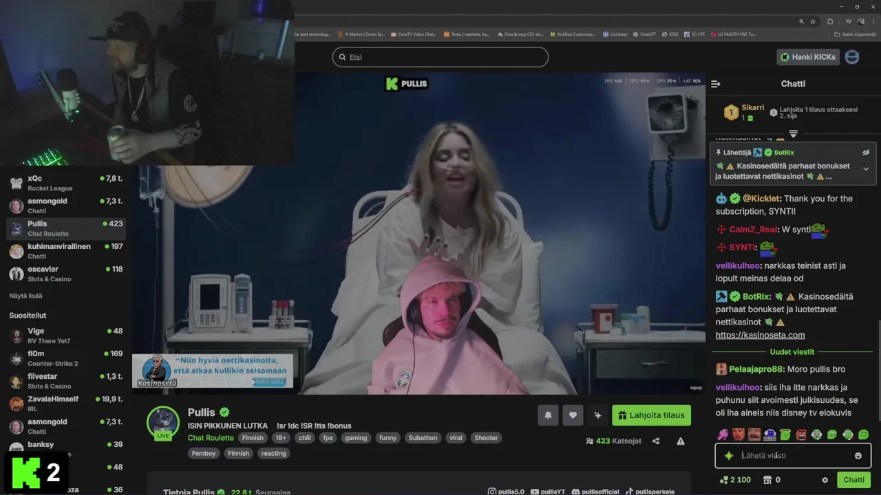881x495 pixels.
Task: Click the sparkle button beside the heart
Action: (597, 415)
